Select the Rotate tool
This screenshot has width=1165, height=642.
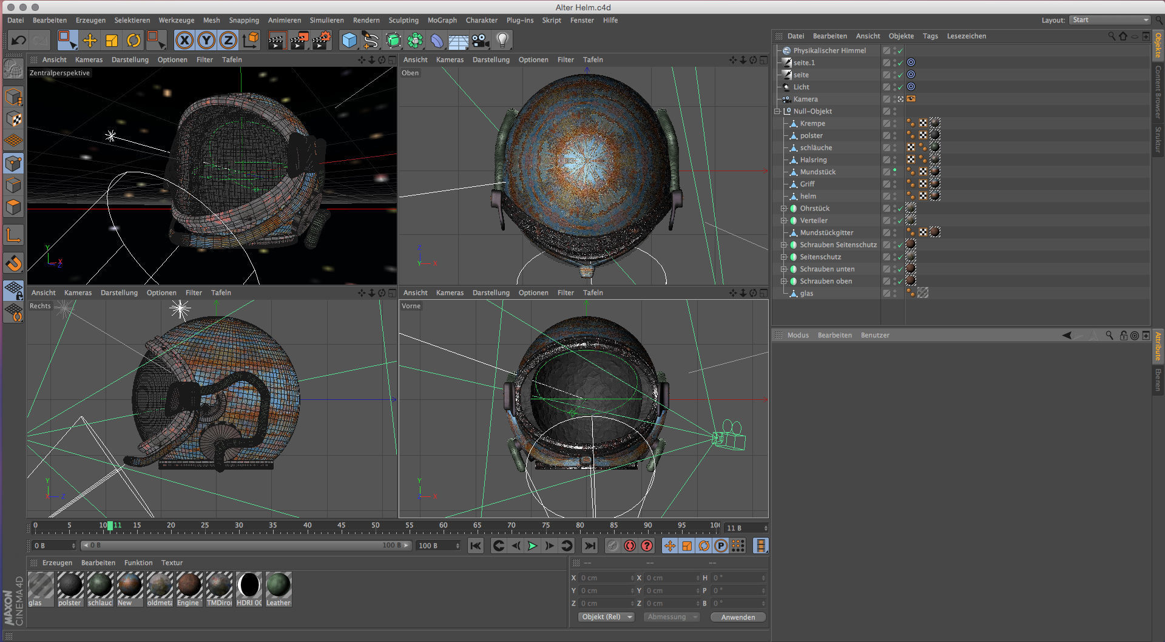(x=133, y=41)
